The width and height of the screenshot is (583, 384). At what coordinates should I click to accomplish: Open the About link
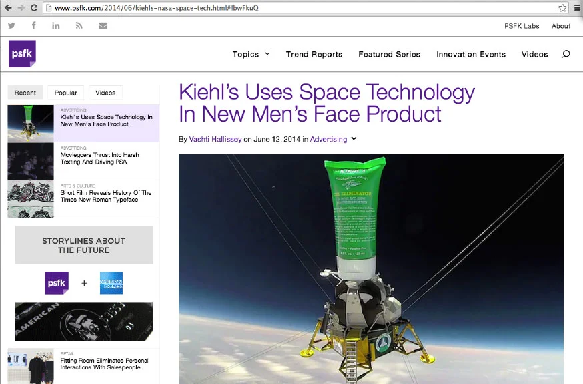[561, 26]
